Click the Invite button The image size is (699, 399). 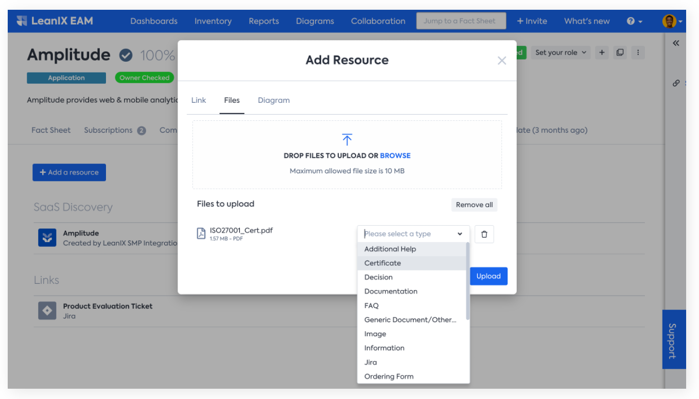(x=532, y=21)
